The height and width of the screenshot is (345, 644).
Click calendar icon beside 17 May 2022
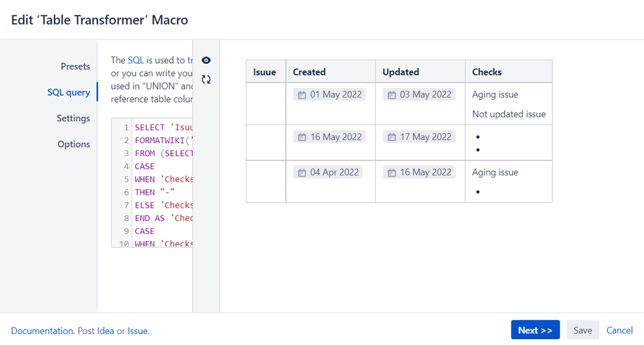coord(391,137)
